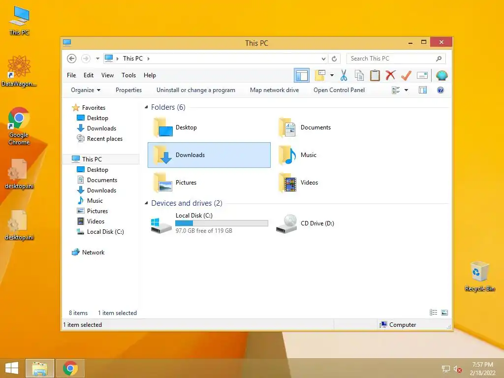
Task: Click the orange checkmark Properties icon
Action: pos(406,75)
